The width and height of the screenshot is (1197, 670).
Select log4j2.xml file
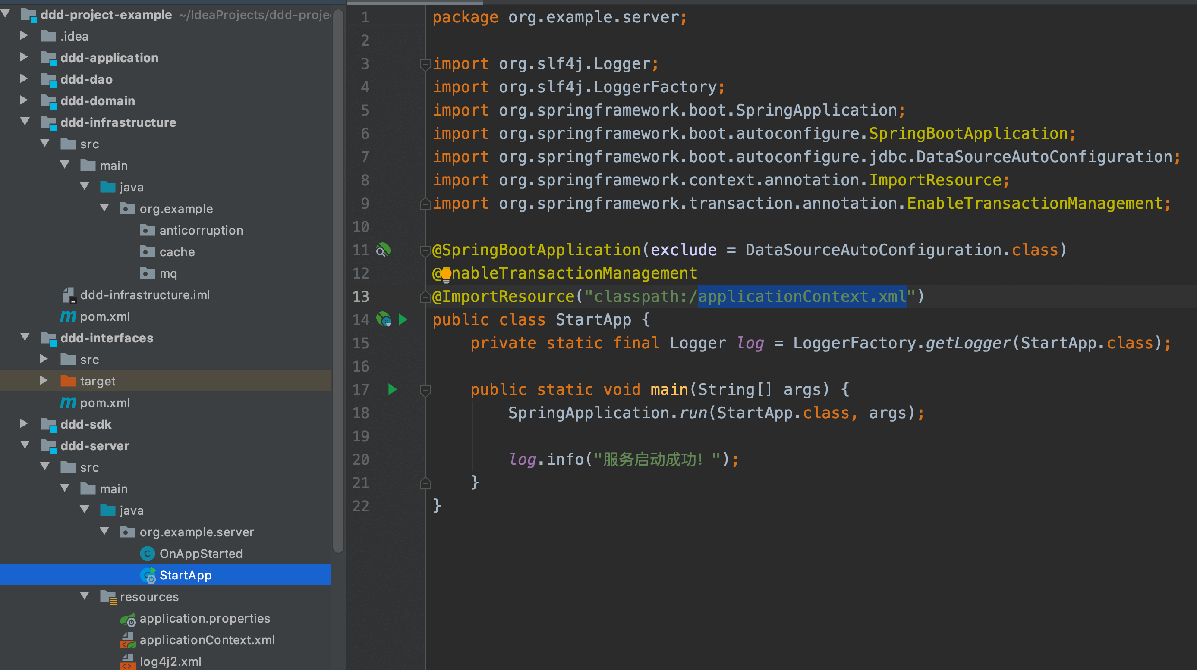click(165, 661)
